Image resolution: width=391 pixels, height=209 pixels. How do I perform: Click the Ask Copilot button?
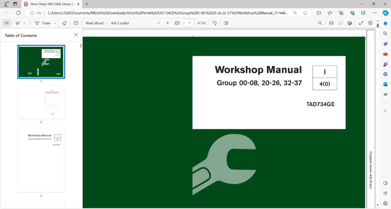click(120, 23)
